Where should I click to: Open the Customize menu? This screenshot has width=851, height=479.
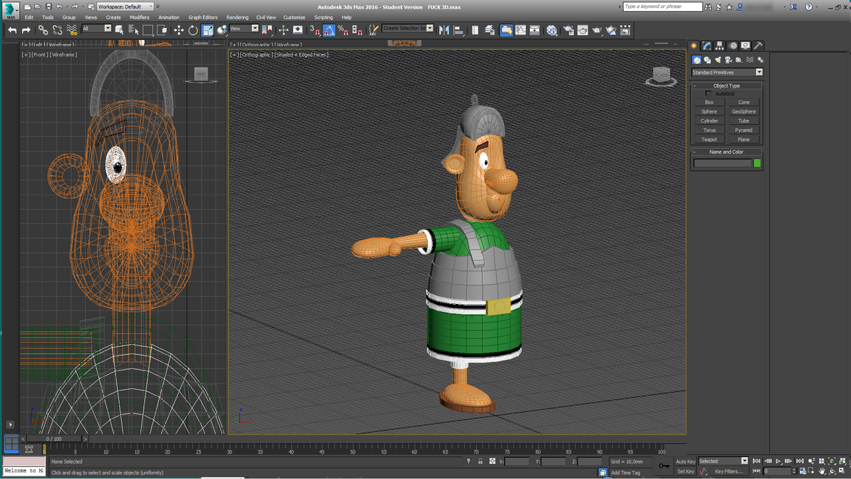[295, 17]
